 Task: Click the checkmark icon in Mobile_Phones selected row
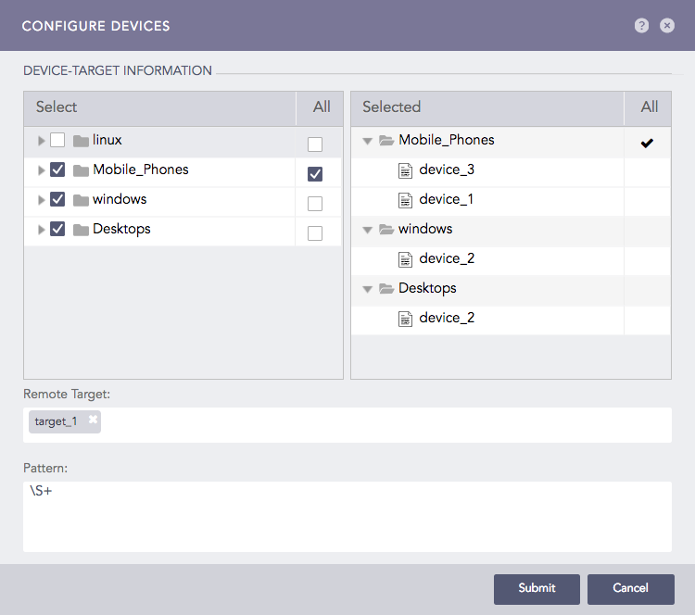pyautogui.click(x=647, y=143)
